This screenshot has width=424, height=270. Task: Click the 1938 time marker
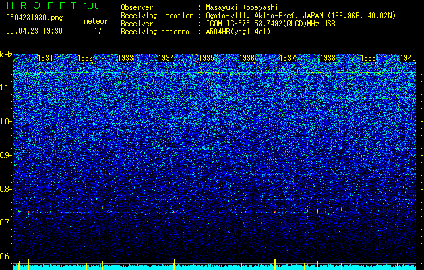tap(328, 58)
